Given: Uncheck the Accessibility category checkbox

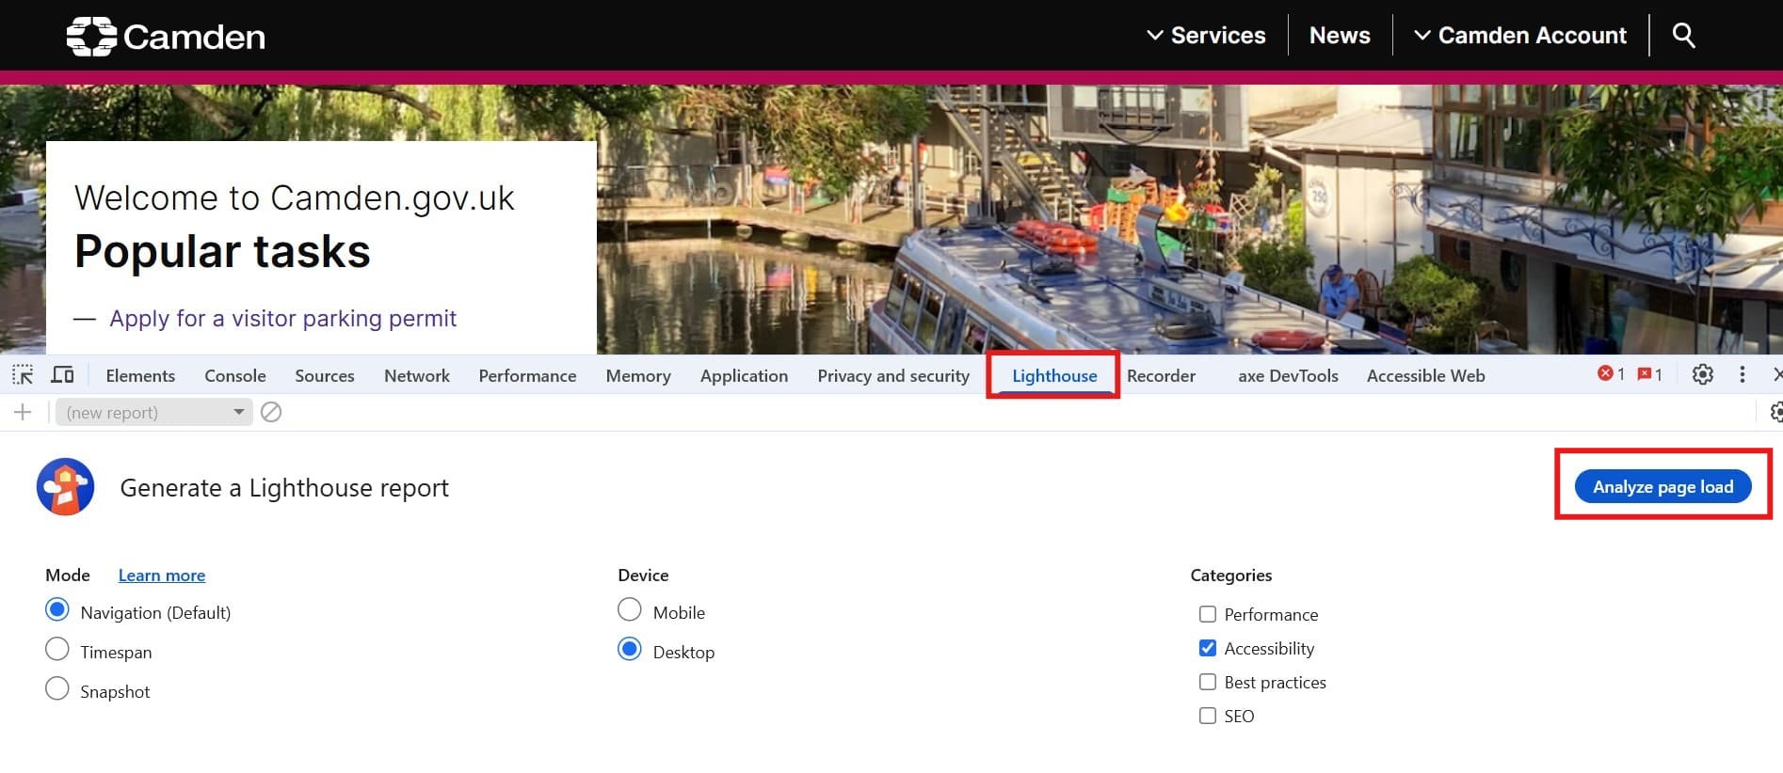Looking at the screenshot, I should (1208, 648).
